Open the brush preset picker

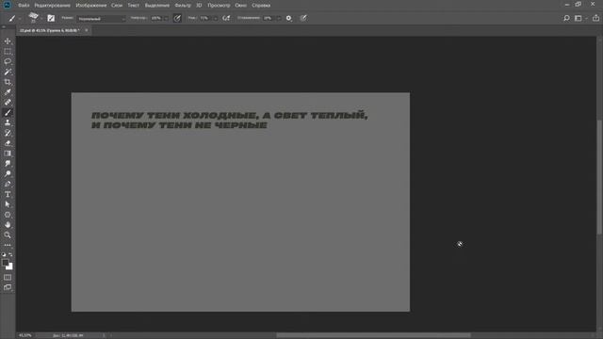(34, 18)
